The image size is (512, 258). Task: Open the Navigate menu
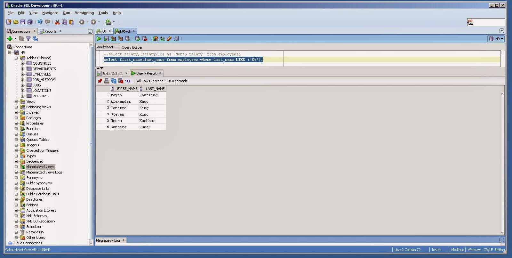pyautogui.click(x=50, y=13)
